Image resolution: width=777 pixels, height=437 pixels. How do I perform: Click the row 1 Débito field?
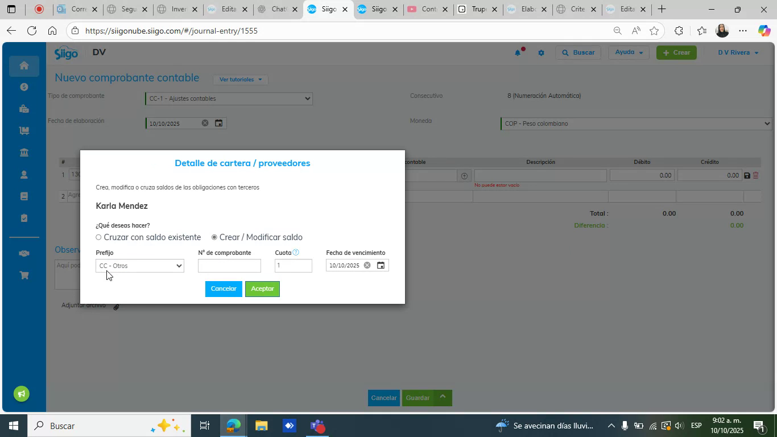642,175
